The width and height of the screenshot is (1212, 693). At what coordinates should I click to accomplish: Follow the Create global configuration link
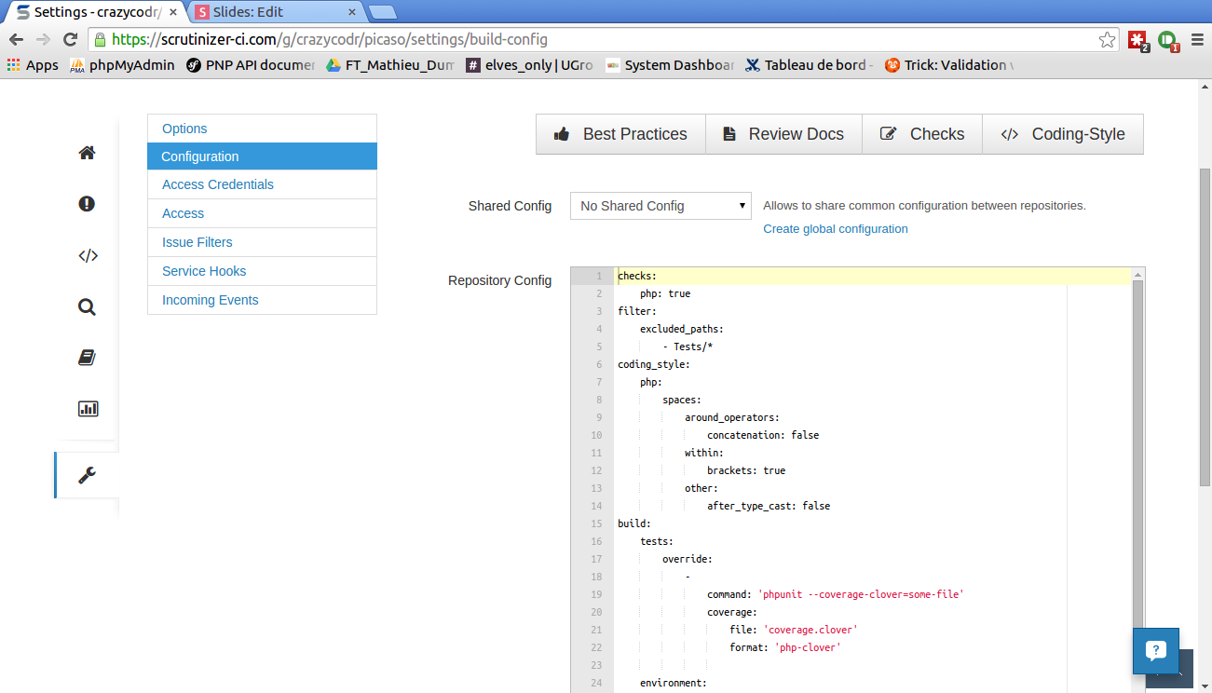[836, 229]
